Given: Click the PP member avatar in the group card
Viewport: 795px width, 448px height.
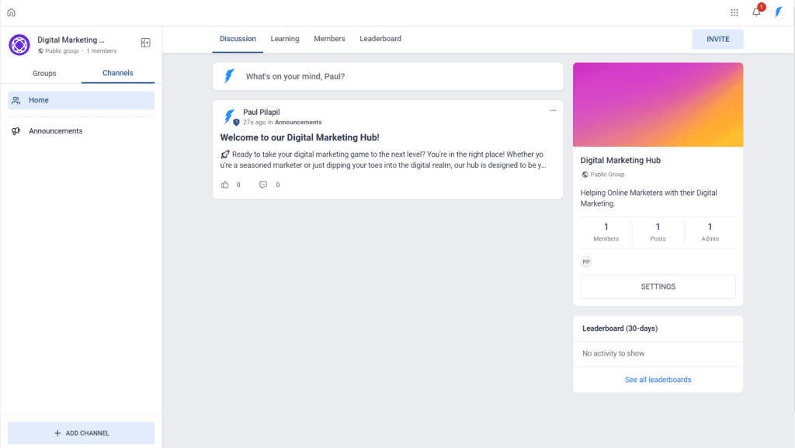Looking at the screenshot, I should (x=586, y=262).
